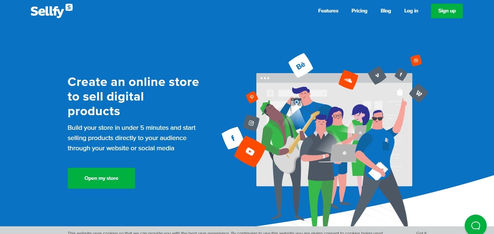Click the shopping bag icon in illustration
This screenshot has width=494, height=234.
click(x=400, y=92)
